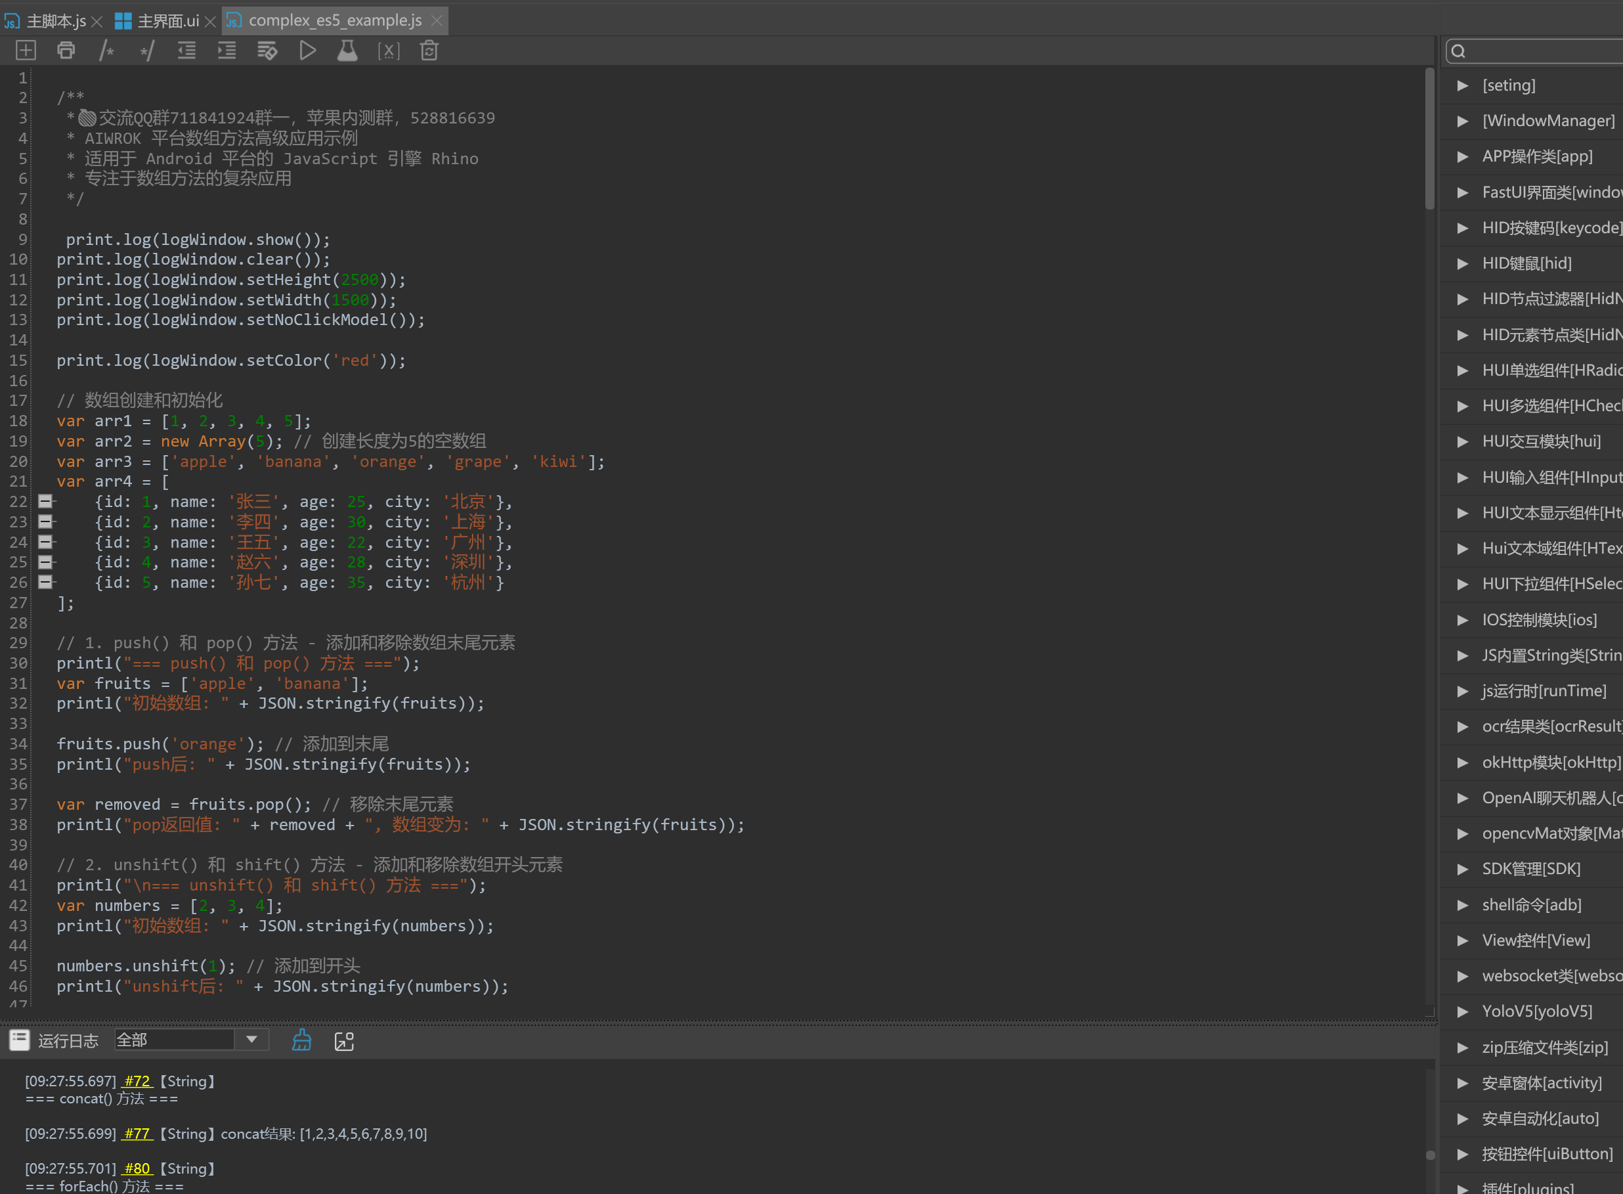The width and height of the screenshot is (1623, 1194).
Task: Click the add comment /* icon
Action: coord(106,51)
